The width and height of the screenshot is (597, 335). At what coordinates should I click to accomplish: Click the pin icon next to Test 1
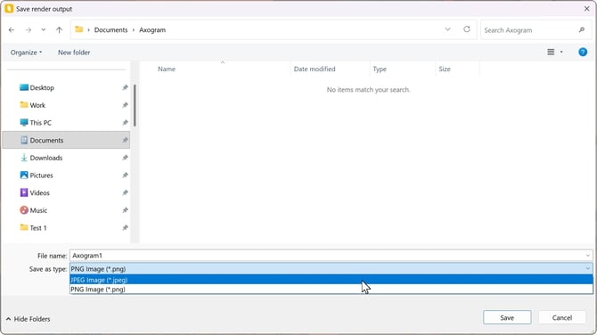(125, 228)
